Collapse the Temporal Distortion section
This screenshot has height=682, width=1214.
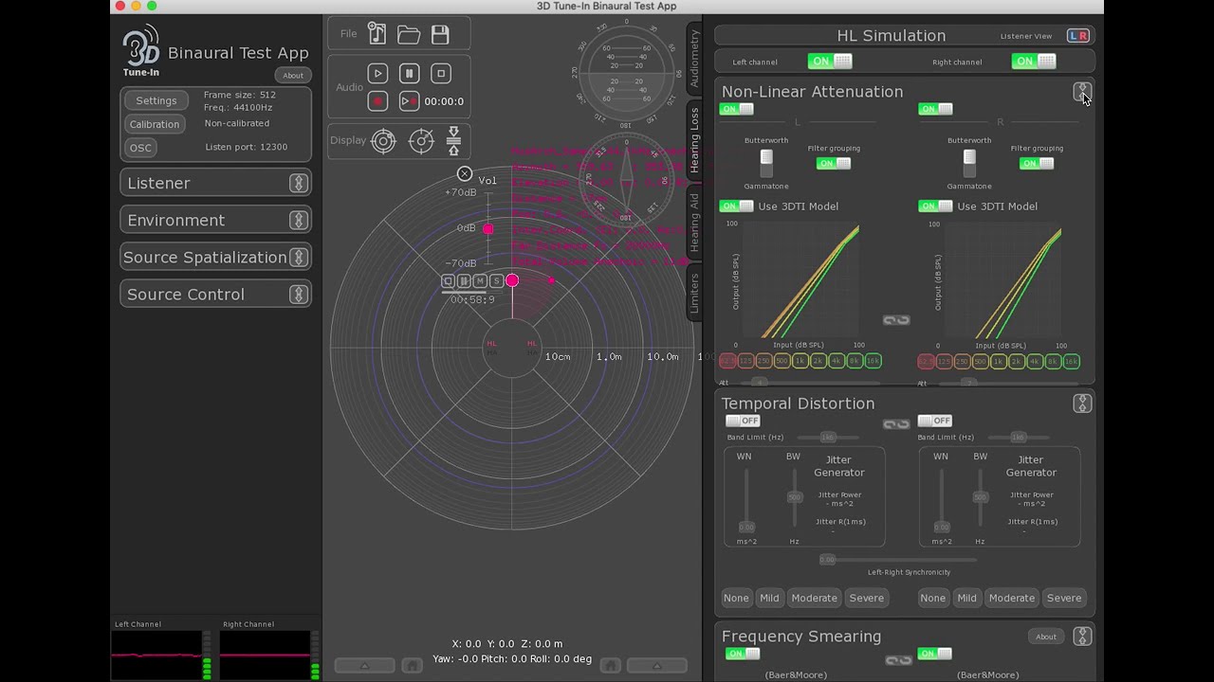pos(1082,404)
